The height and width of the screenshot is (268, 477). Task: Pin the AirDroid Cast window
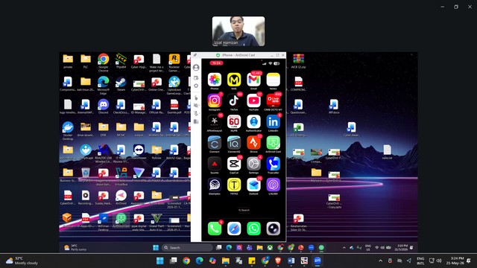pos(195,55)
